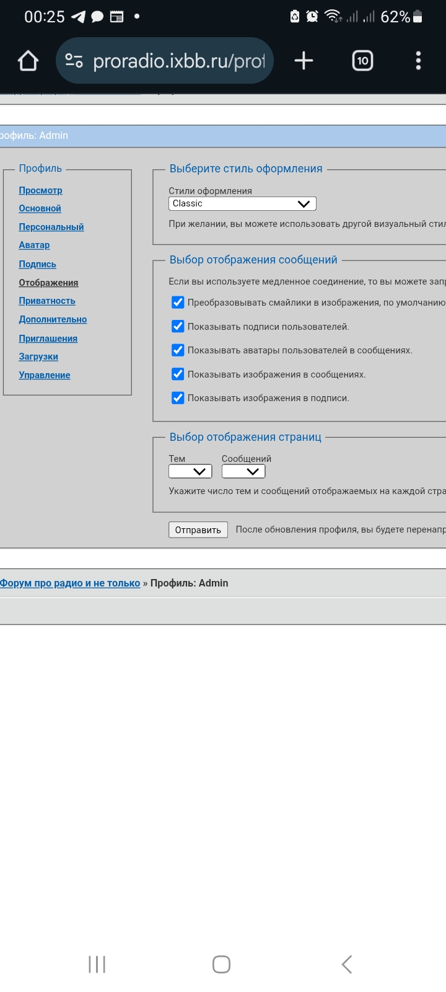Click the Профиль: Admin breadcrumb text at bottom

tap(189, 583)
